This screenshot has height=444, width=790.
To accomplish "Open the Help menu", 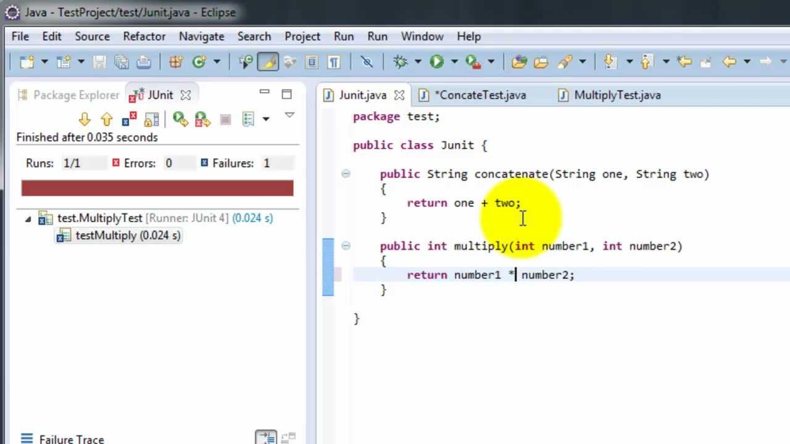I will [x=469, y=36].
